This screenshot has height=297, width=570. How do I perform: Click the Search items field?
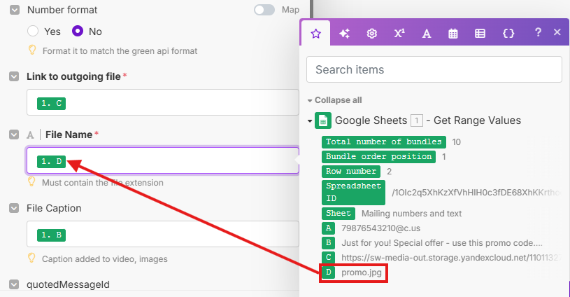click(x=434, y=69)
